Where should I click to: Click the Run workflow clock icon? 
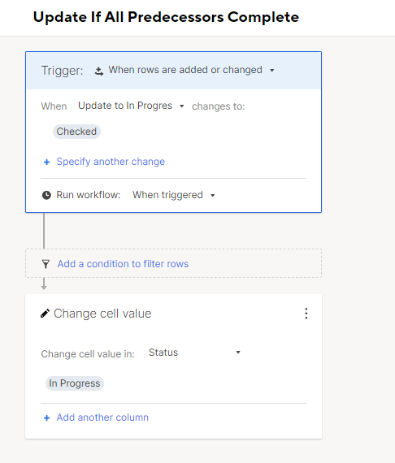click(46, 195)
